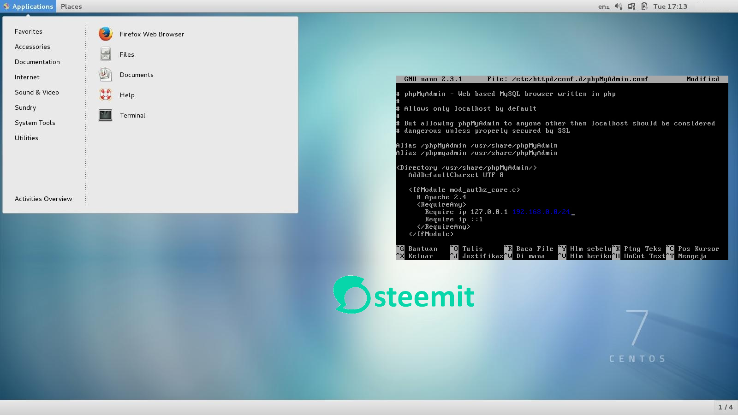Click the 'AddDefaultCharset UTF-8' line
This screenshot has height=415, width=738.
(456, 175)
